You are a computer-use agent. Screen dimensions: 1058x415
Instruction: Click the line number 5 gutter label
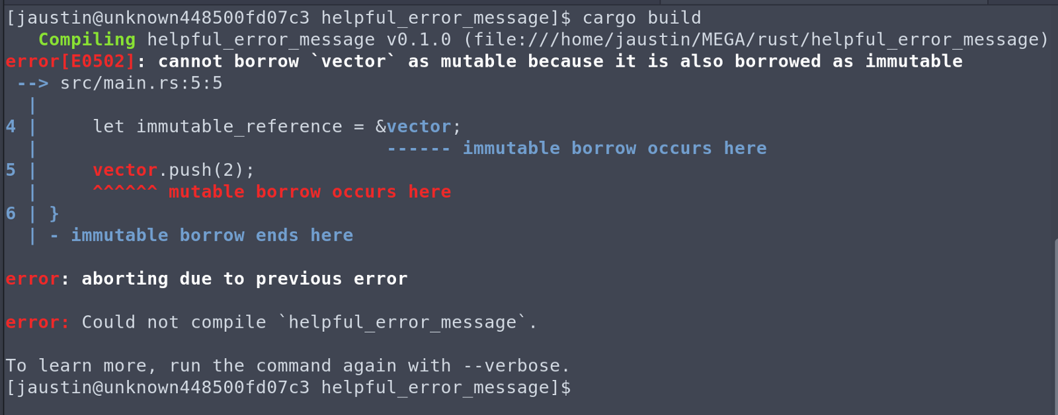pyautogui.click(x=11, y=170)
